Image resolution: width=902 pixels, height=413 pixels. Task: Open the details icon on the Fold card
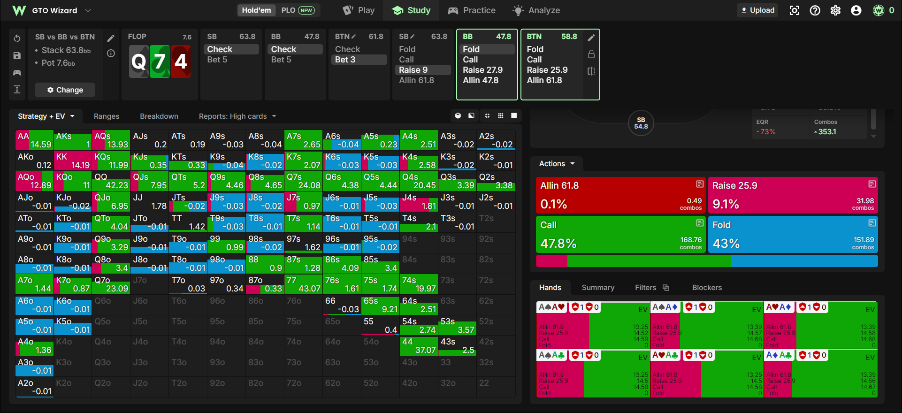(x=872, y=223)
